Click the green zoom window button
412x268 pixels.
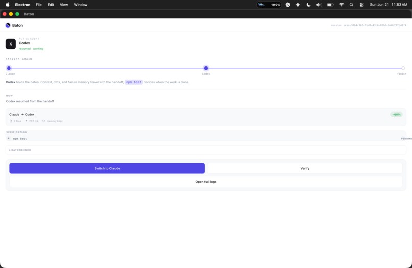[x=17, y=14]
